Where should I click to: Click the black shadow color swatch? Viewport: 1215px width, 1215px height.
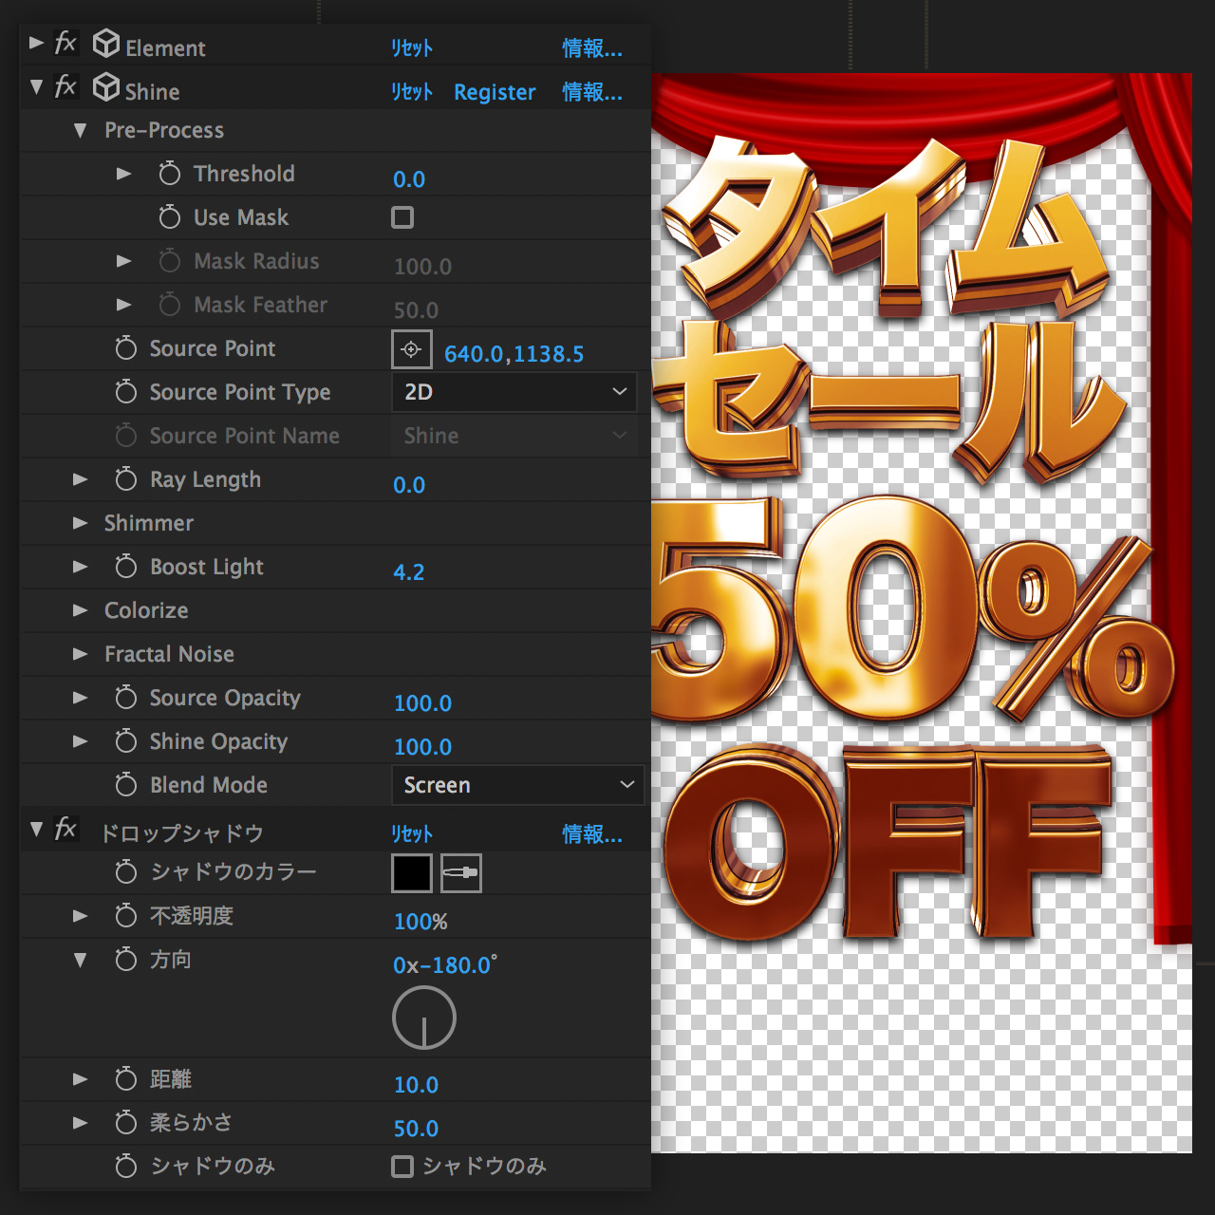(411, 873)
